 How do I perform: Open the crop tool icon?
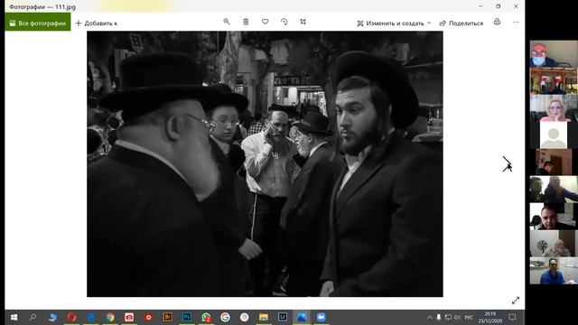pyautogui.click(x=303, y=22)
